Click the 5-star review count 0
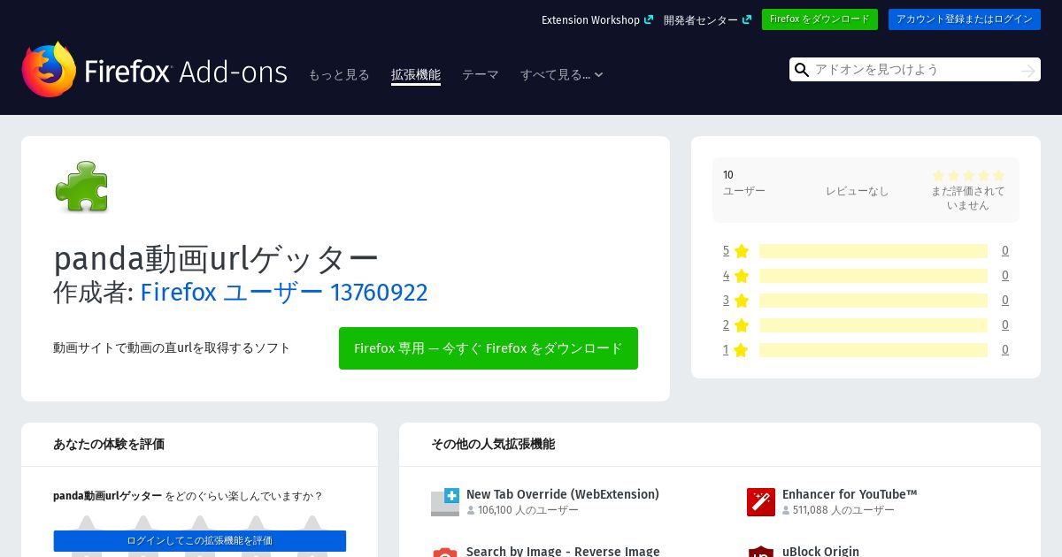Viewport: 1062px width, 557px height. click(1005, 251)
